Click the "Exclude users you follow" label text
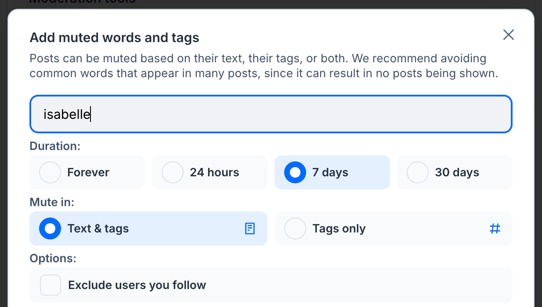The image size is (542, 307). [x=137, y=285]
